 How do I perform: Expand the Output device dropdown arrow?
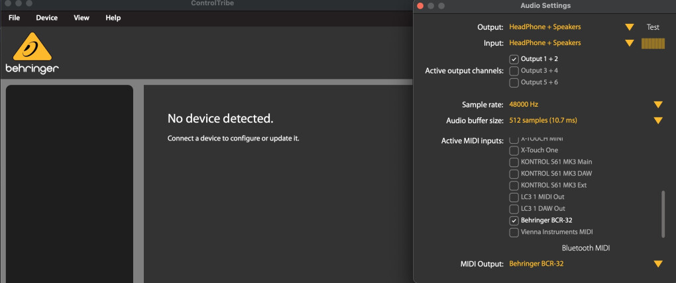[x=630, y=27]
